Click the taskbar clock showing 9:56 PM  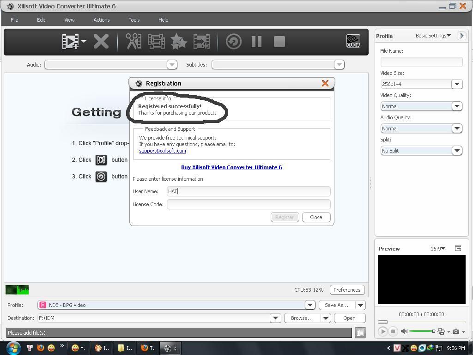[456, 348]
